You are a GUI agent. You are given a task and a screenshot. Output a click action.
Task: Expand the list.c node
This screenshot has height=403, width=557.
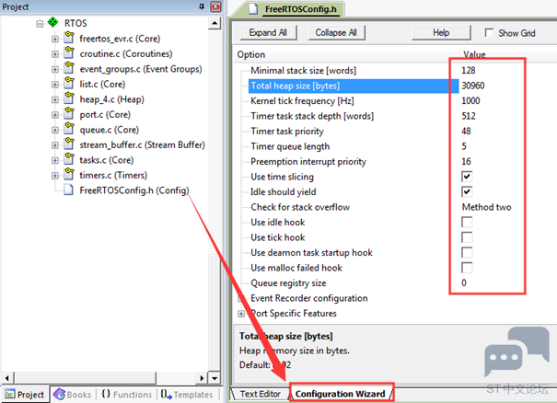55,85
